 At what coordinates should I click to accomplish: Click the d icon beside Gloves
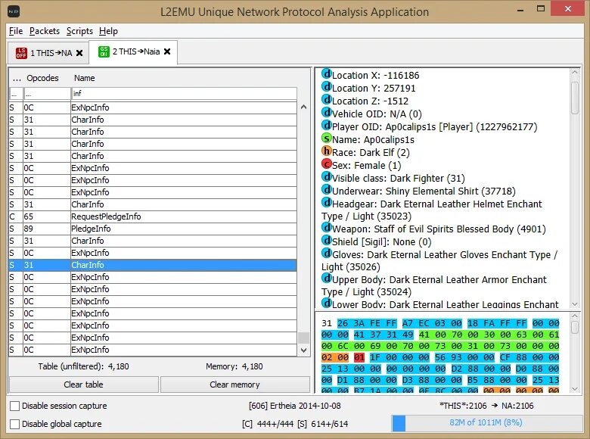click(x=327, y=254)
